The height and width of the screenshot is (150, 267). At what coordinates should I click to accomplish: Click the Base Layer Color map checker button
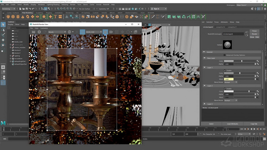tap(258, 61)
